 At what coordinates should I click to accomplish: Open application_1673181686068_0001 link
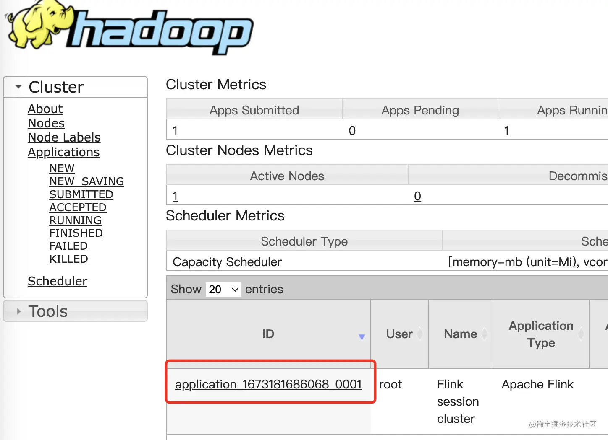(x=268, y=384)
